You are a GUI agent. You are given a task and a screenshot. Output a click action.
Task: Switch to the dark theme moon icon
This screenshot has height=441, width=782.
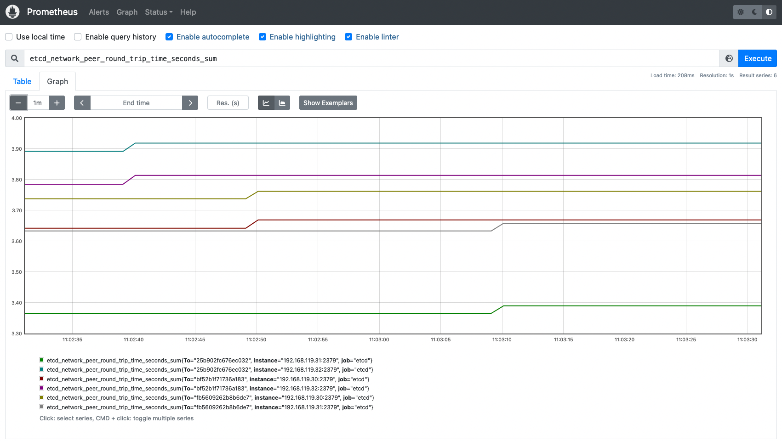click(755, 12)
